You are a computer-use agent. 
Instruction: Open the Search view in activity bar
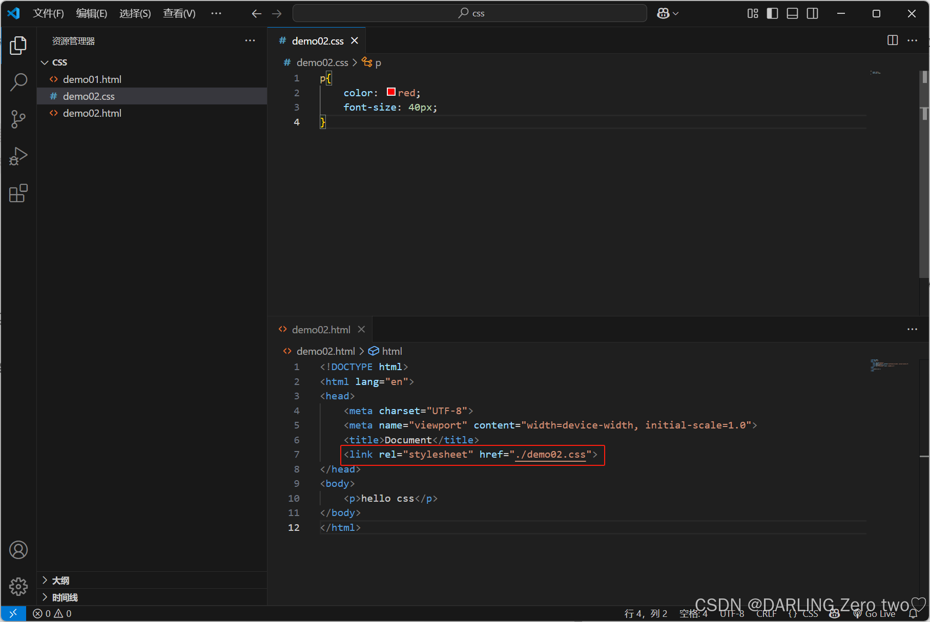[18, 82]
